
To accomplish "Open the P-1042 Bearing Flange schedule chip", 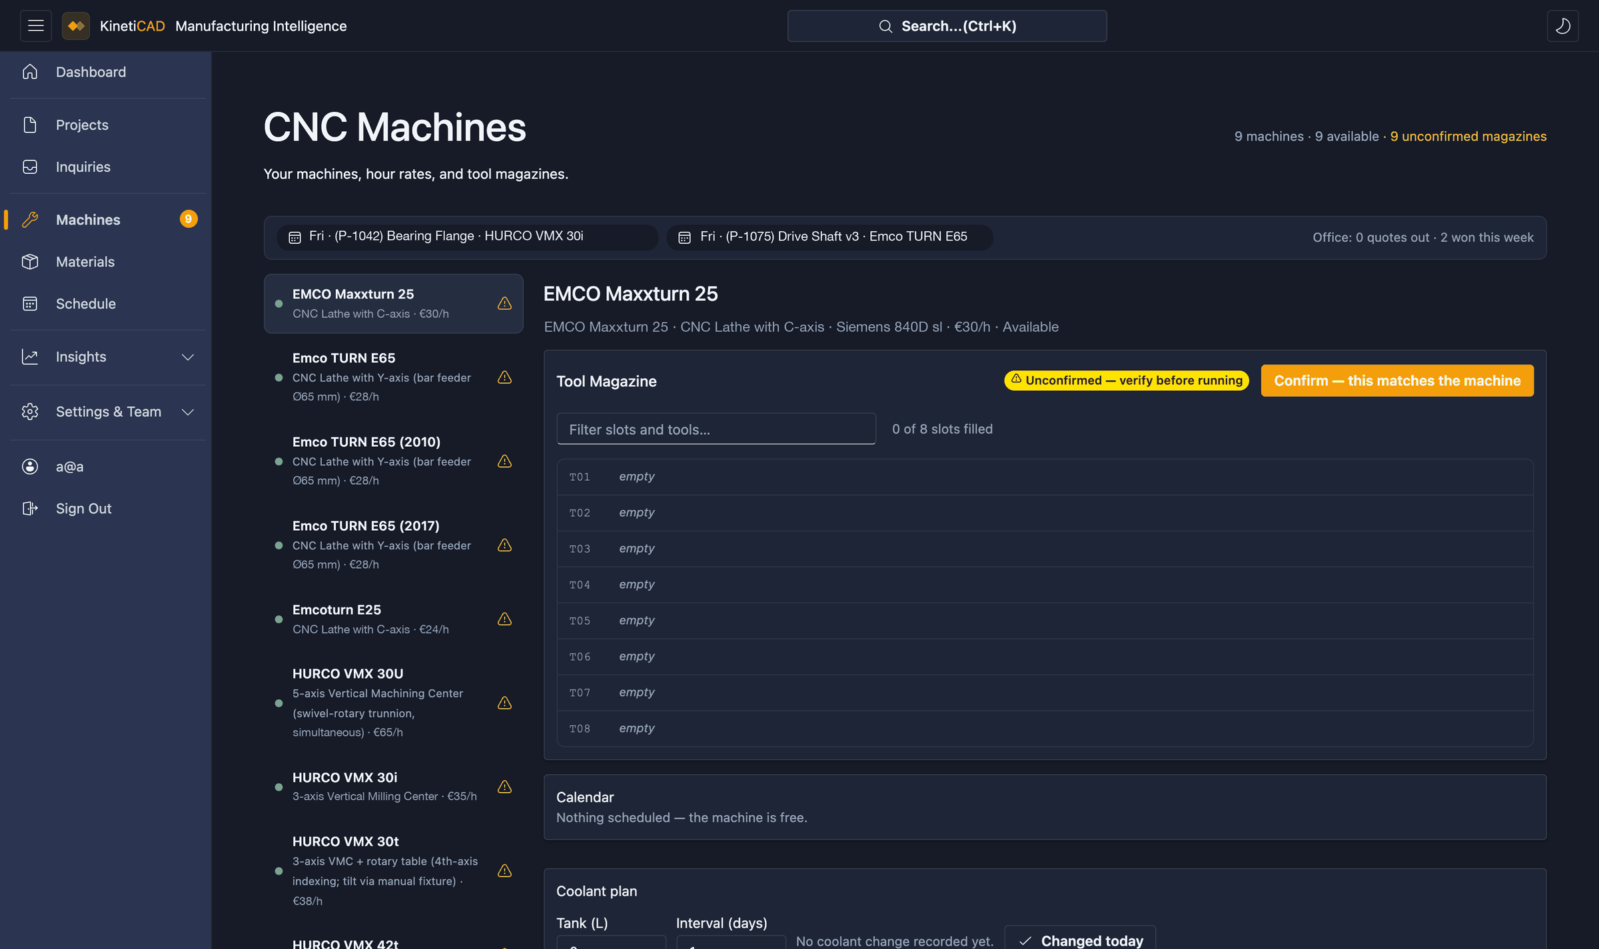I will [468, 237].
